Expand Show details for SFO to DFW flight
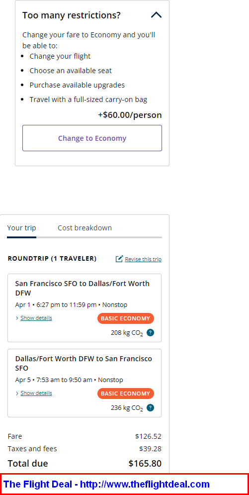This screenshot has height=495, width=249. [36, 318]
